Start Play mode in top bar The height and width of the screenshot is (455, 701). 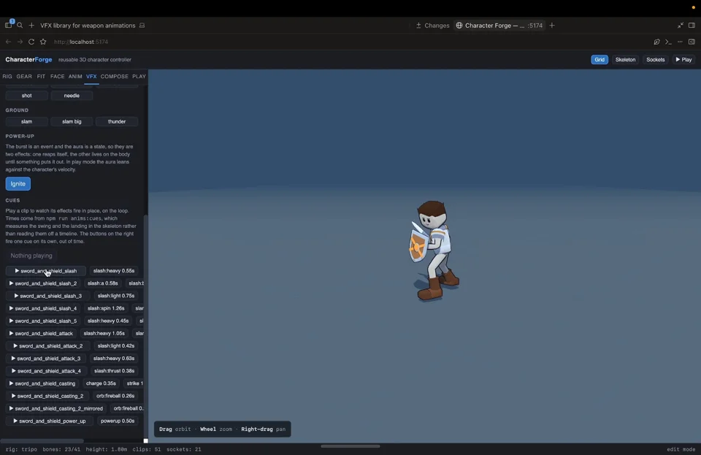click(x=683, y=59)
